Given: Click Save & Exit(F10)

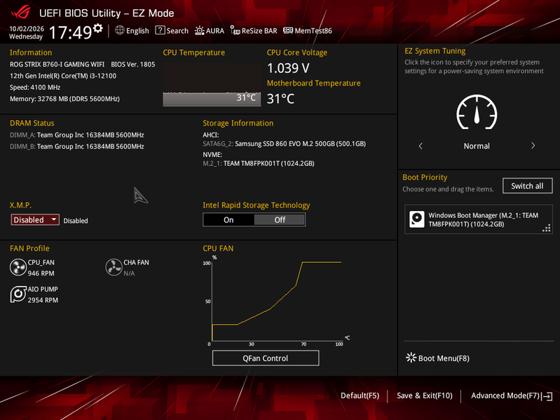Looking at the screenshot, I should coord(425,395).
